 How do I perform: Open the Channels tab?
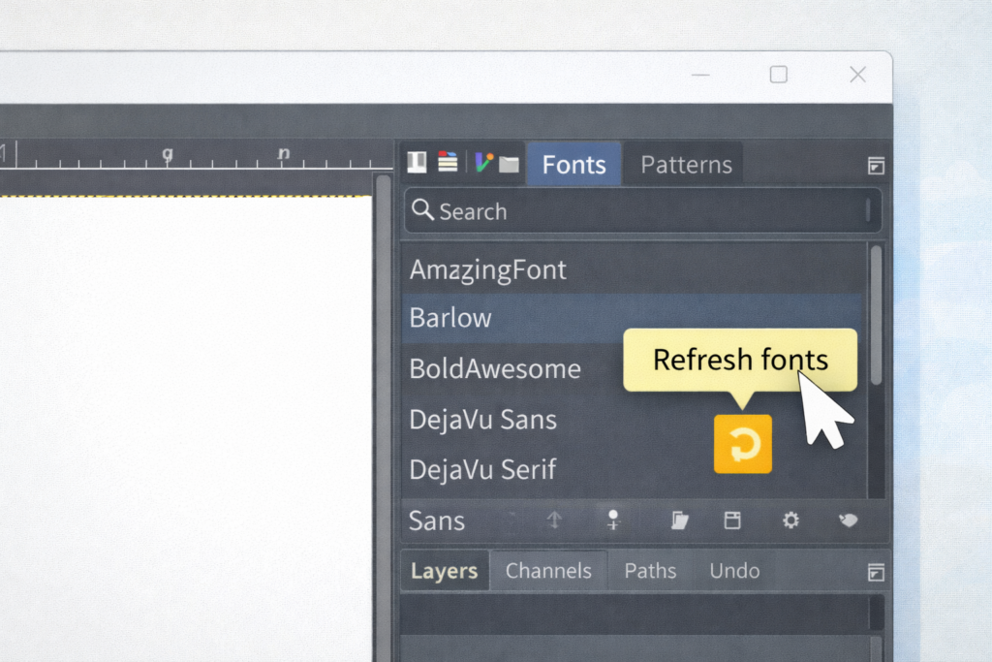pyautogui.click(x=548, y=571)
